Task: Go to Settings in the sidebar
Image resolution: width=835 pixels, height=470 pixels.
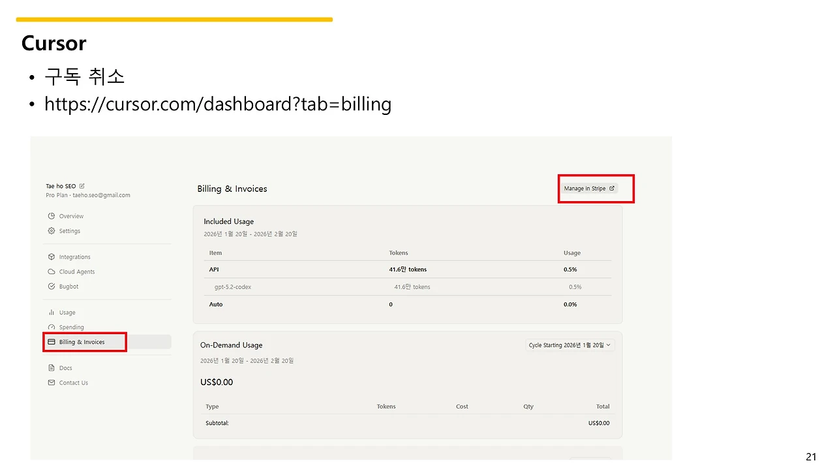Action: click(70, 231)
